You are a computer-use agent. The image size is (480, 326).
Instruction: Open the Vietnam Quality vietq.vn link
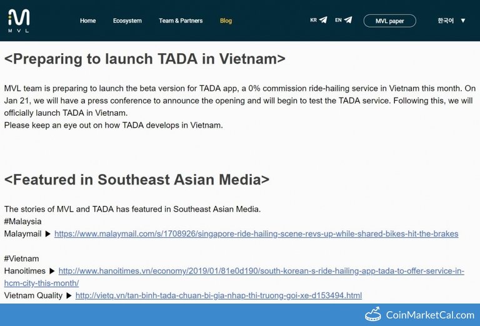[219, 295]
